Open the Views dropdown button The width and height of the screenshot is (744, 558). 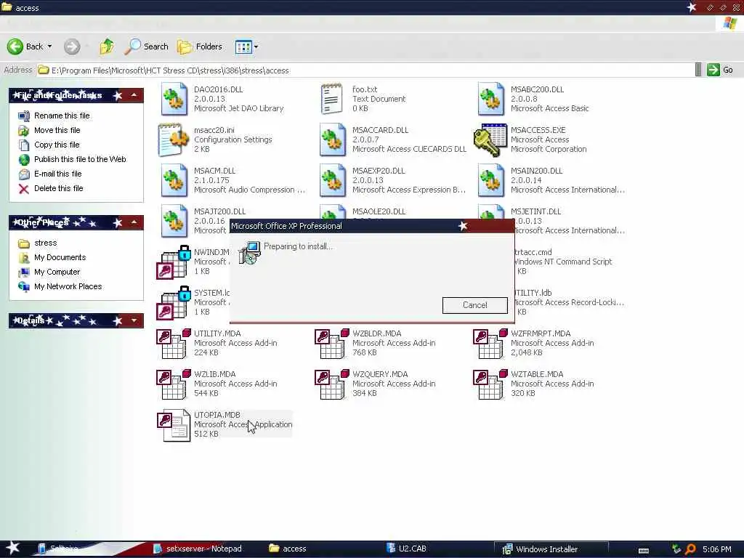[247, 46]
